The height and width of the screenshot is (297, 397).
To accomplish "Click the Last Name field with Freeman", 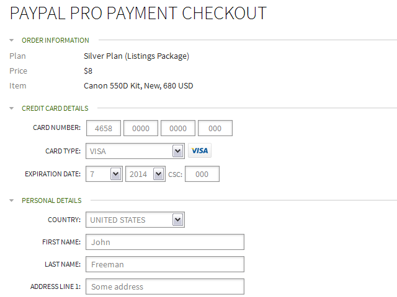I will coord(165,264).
